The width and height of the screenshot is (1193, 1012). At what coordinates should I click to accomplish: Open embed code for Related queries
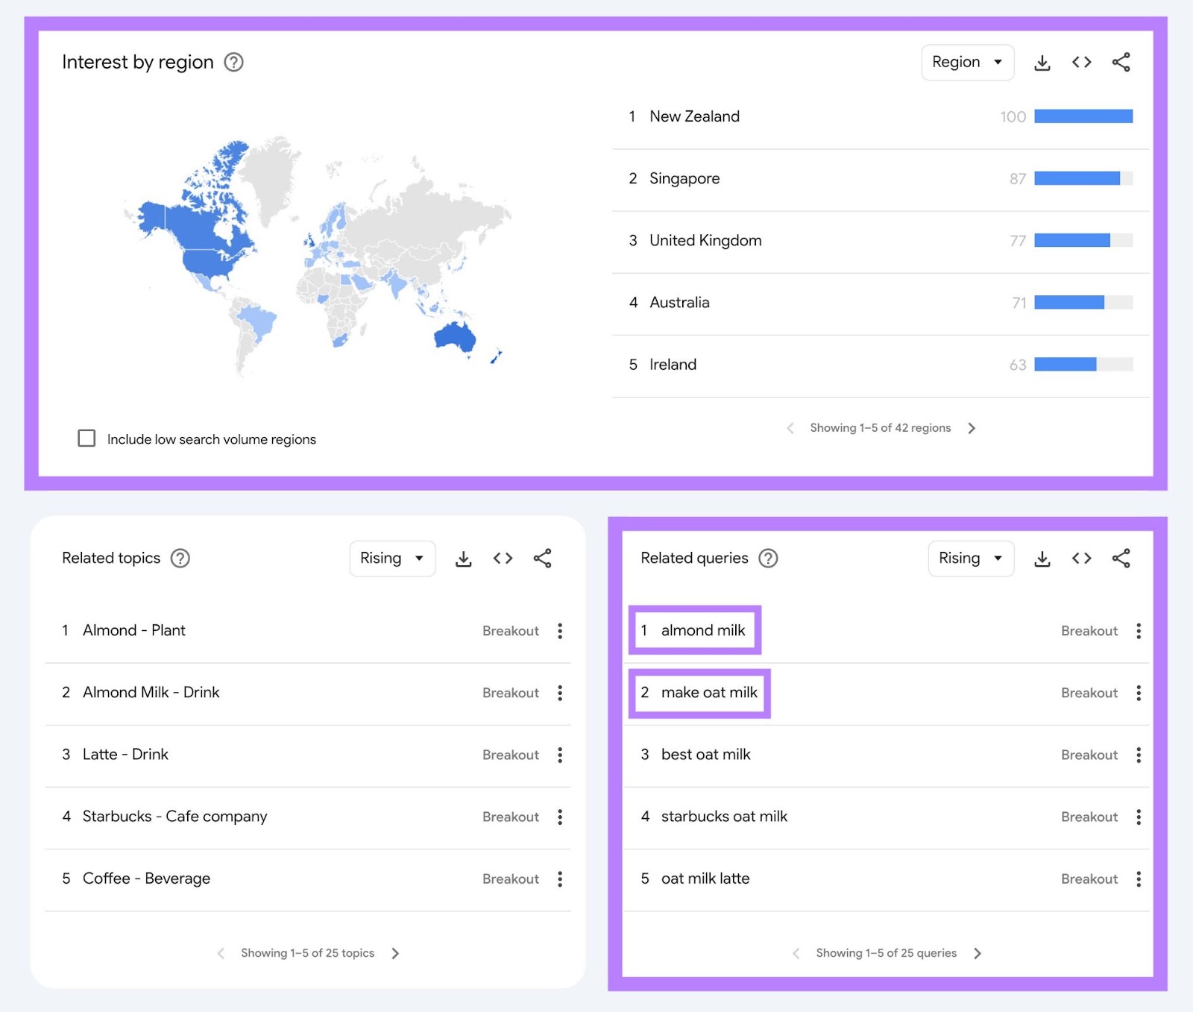point(1081,558)
